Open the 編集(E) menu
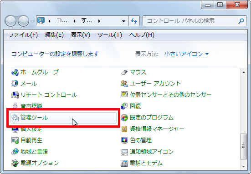Viewport: 251px width, 174px height. coord(54,35)
